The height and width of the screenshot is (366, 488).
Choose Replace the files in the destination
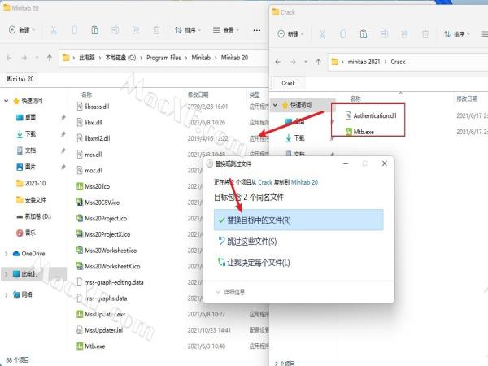pos(298,220)
